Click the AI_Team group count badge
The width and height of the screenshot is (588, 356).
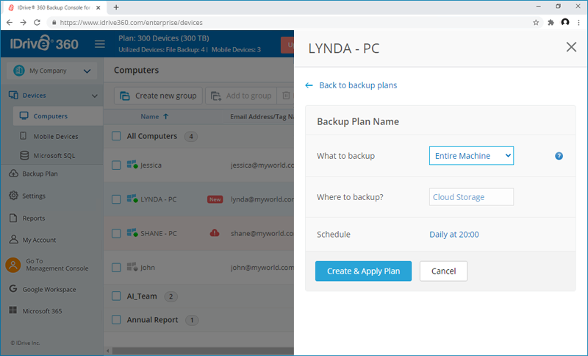point(171,296)
